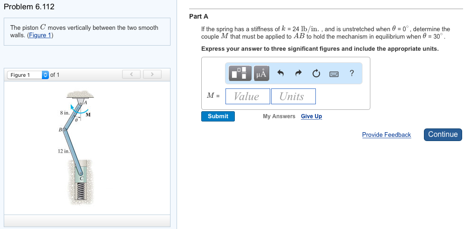
Task: Open the Figure 1 selector dropdown
Action: click(28, 75)
